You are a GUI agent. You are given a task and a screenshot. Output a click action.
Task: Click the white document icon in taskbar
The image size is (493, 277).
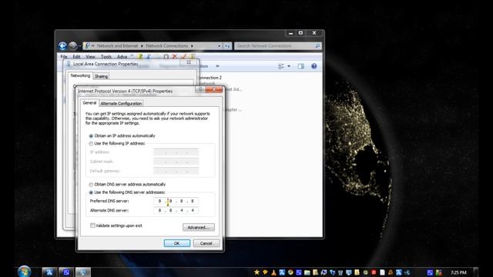click(382, 272)
